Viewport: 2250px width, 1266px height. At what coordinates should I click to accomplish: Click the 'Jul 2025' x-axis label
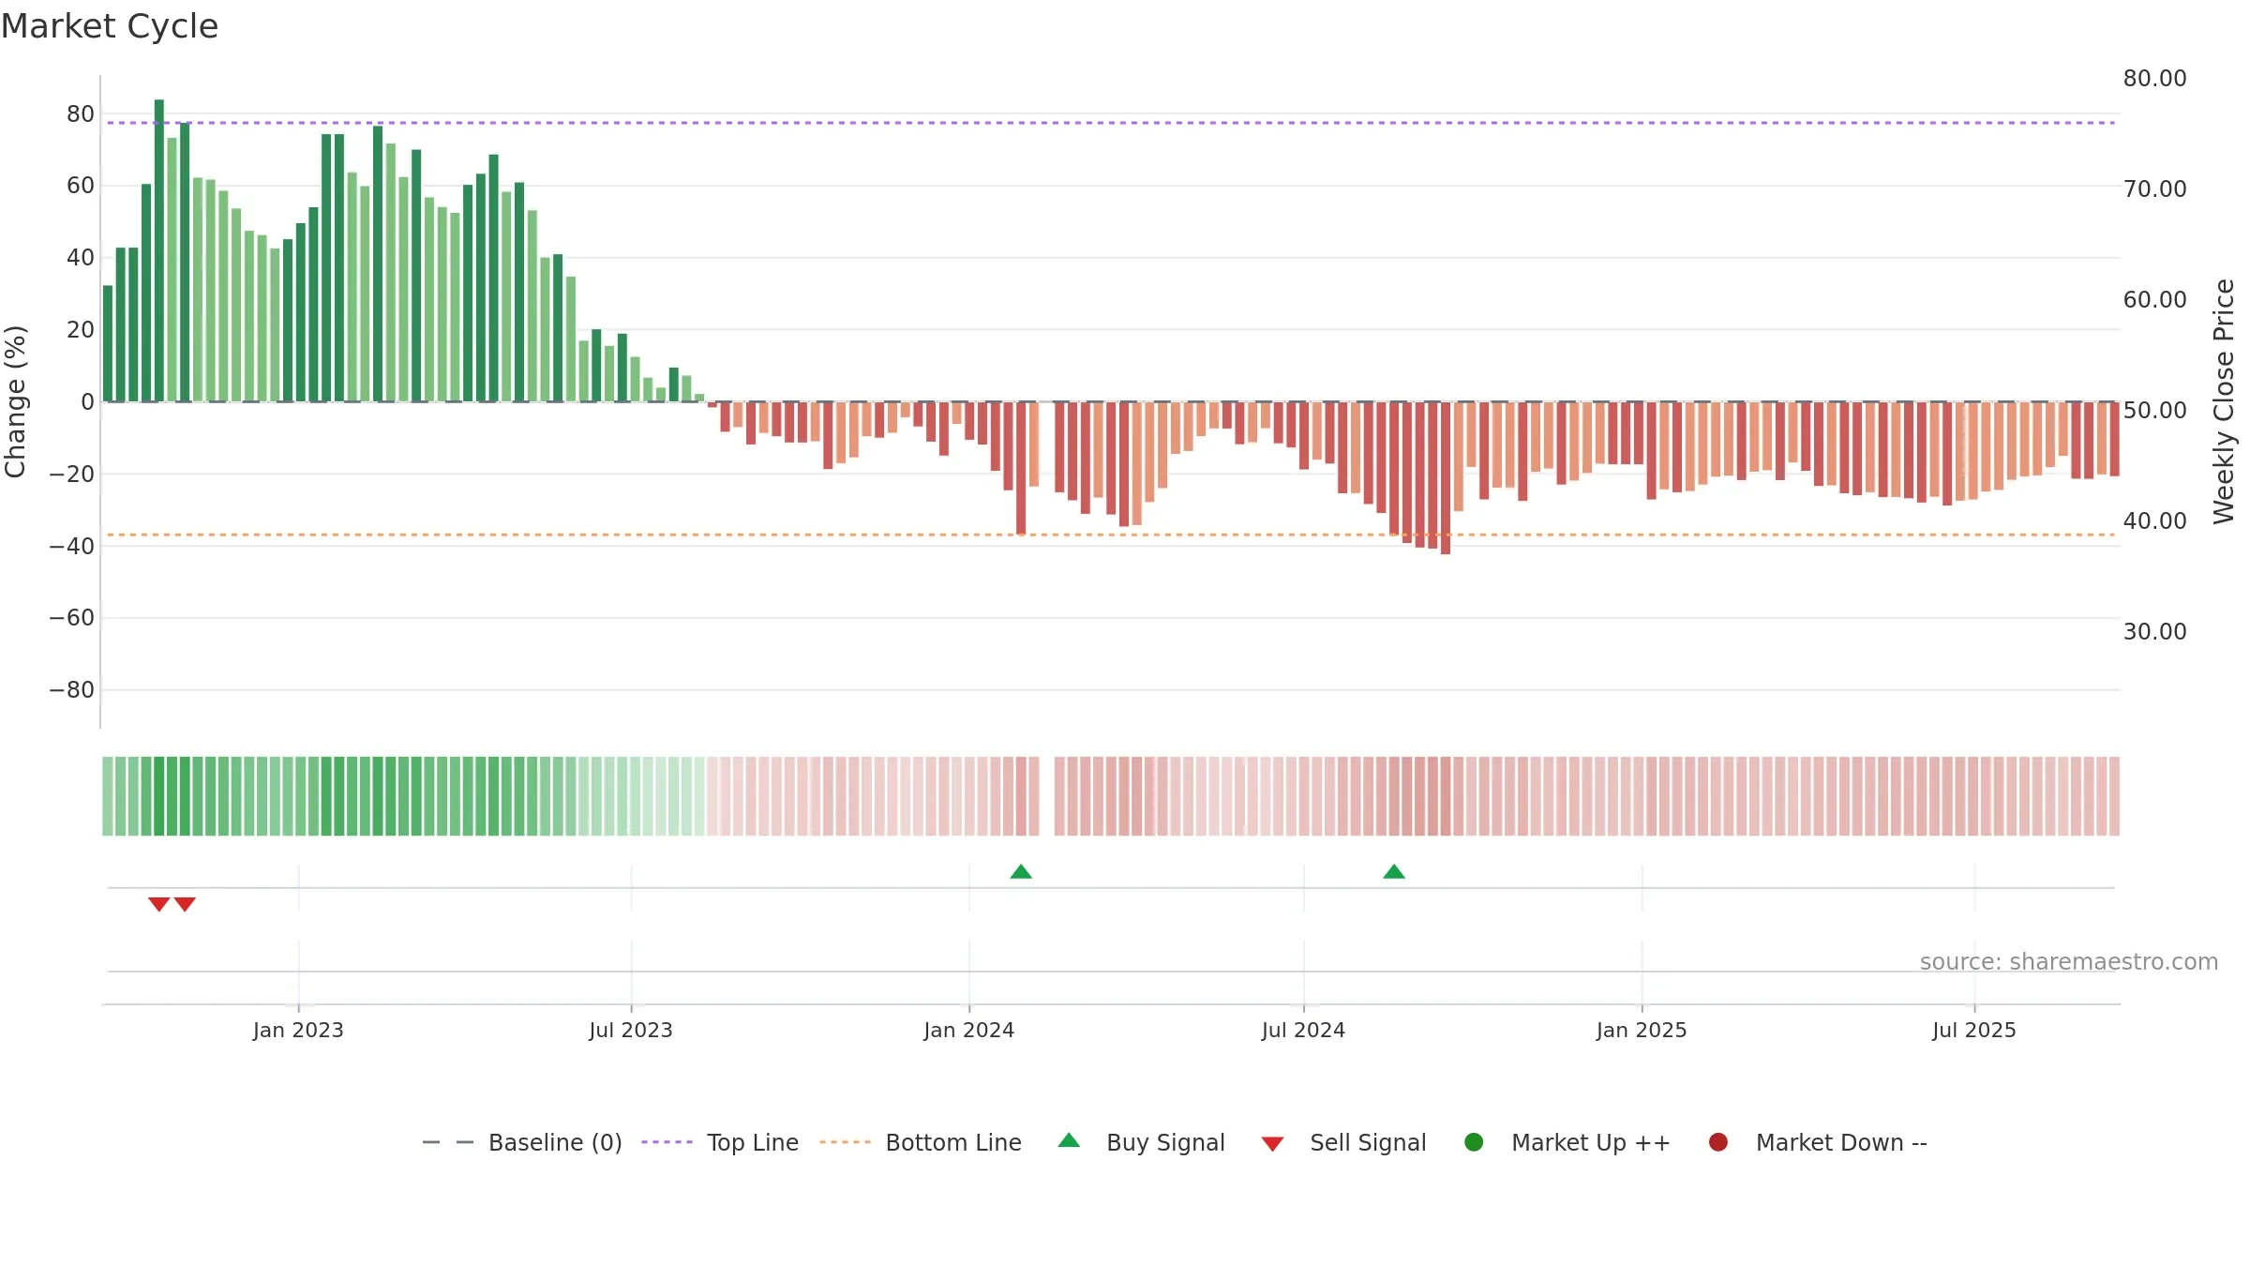(1974, 1030)
